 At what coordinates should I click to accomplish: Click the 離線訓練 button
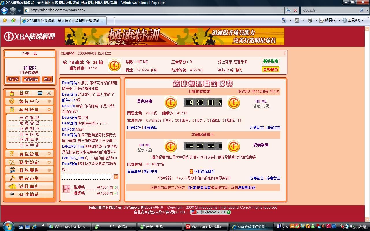[31, 79]
